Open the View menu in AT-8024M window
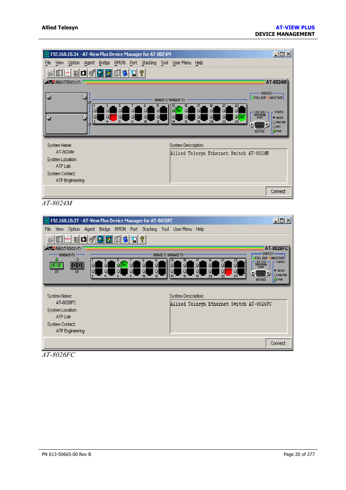 (x=59, y=63)
